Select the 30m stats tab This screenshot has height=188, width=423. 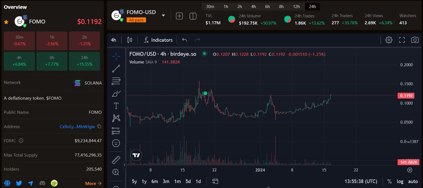pos(210,6)
